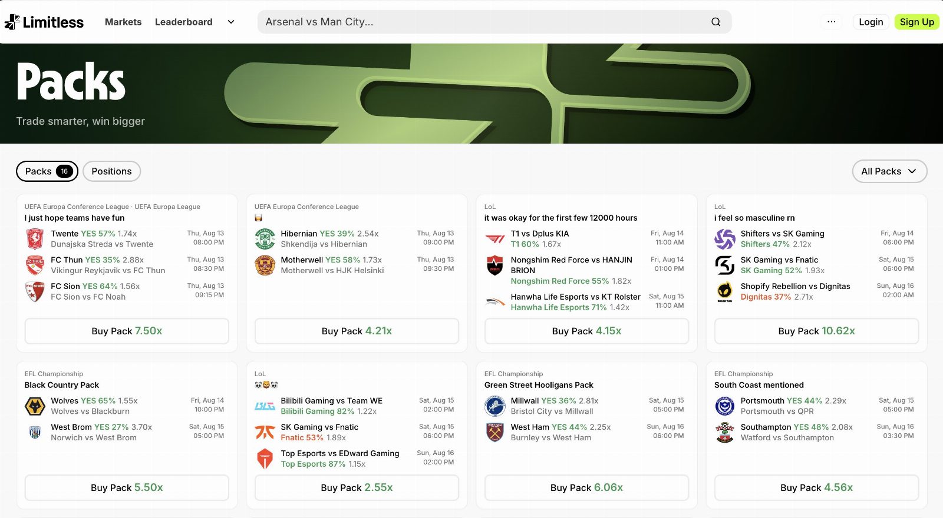Buy the 4.21x pack
The height and width of the screenshot is (518, 943).
coord(357,331)
